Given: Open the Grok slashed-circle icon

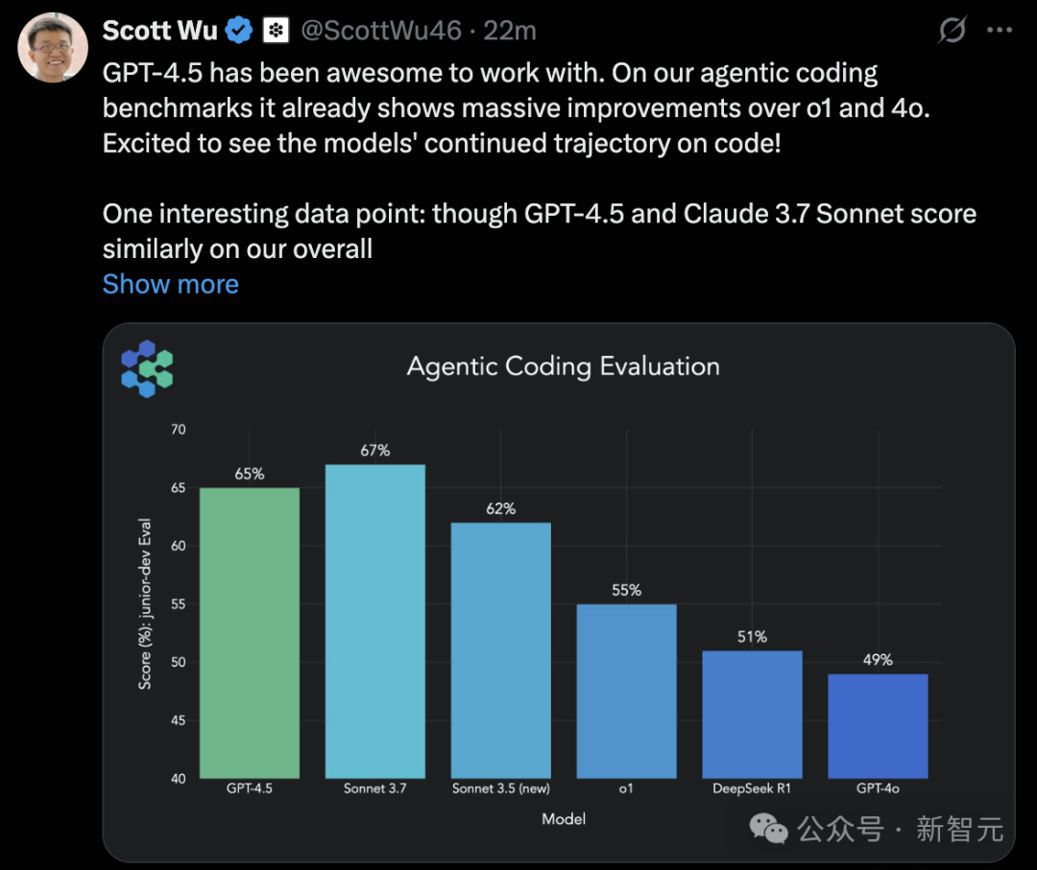Looking at the screenshot, I should pos(953,30).
